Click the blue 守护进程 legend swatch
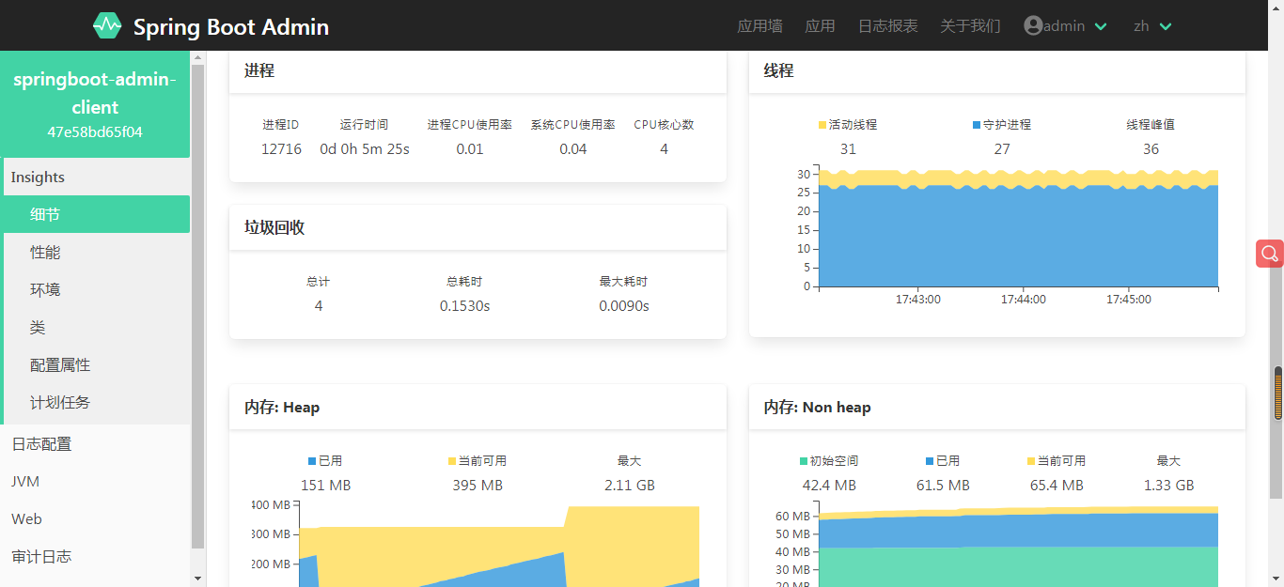The height and width of the screenshot is (587, 1284). coord(977,125)
